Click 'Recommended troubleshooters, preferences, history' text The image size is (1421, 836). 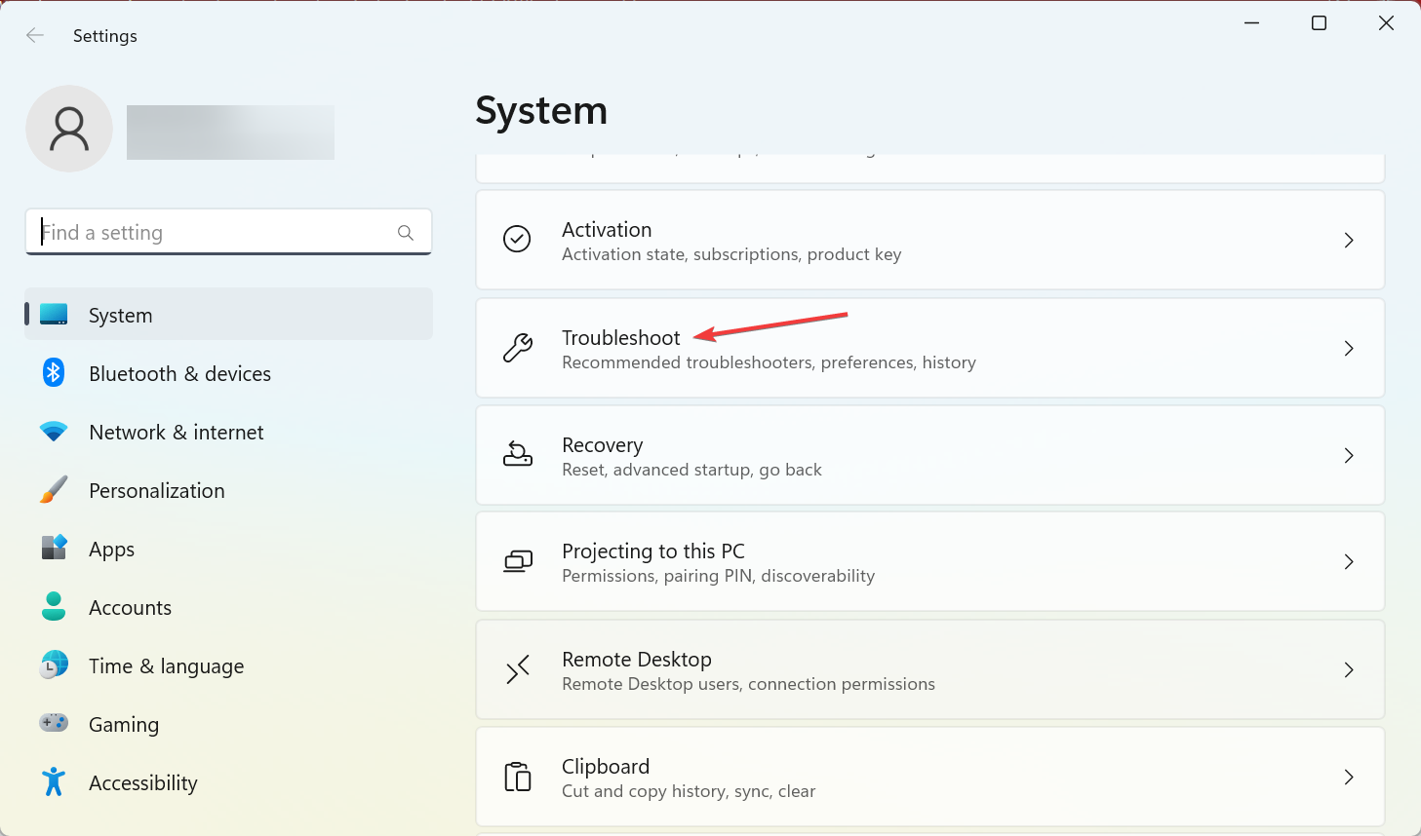769,362
